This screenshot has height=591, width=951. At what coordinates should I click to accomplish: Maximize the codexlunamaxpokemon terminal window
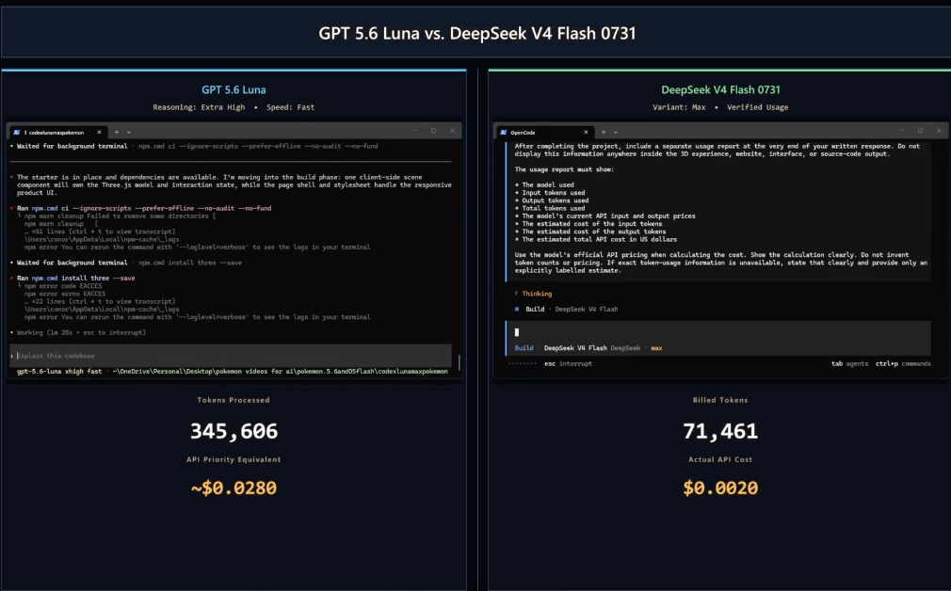[434, 131]
